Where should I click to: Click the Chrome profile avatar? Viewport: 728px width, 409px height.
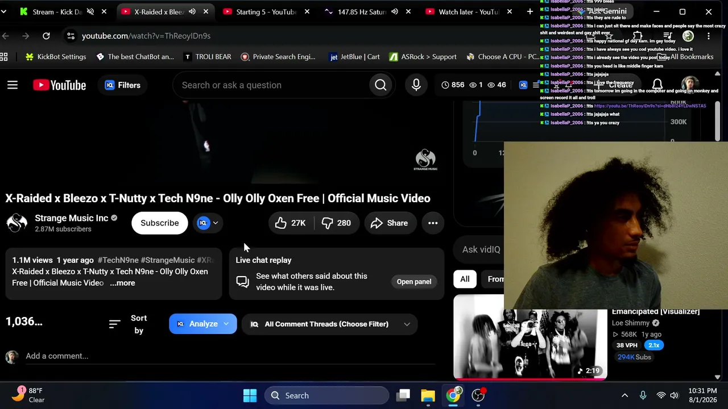point(688,36)
